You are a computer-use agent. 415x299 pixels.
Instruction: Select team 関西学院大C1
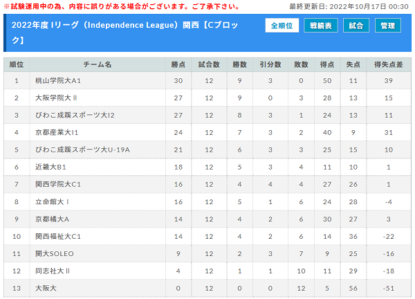(58, 184)
